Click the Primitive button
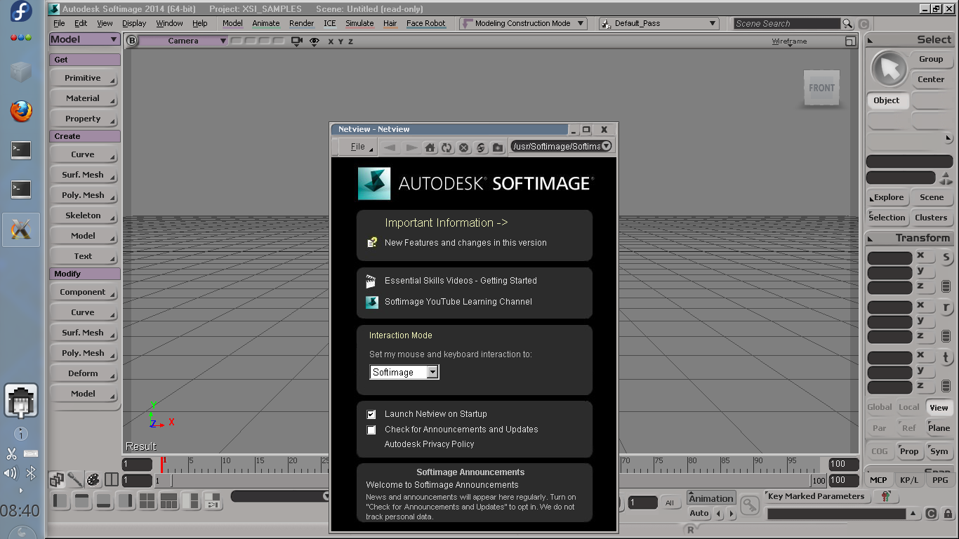Viewport: 959px width, 539px height. tap(84, 78)
